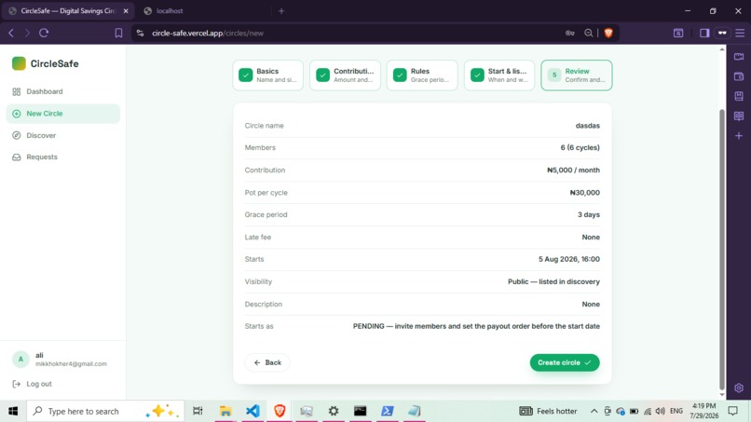The width and height of the screenshot is (751, 422).
Task: Click the CircleSafe logo icon
Action: click(x=19, y=63)
